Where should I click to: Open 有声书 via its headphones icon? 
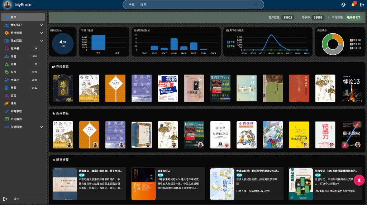[6, 49]
